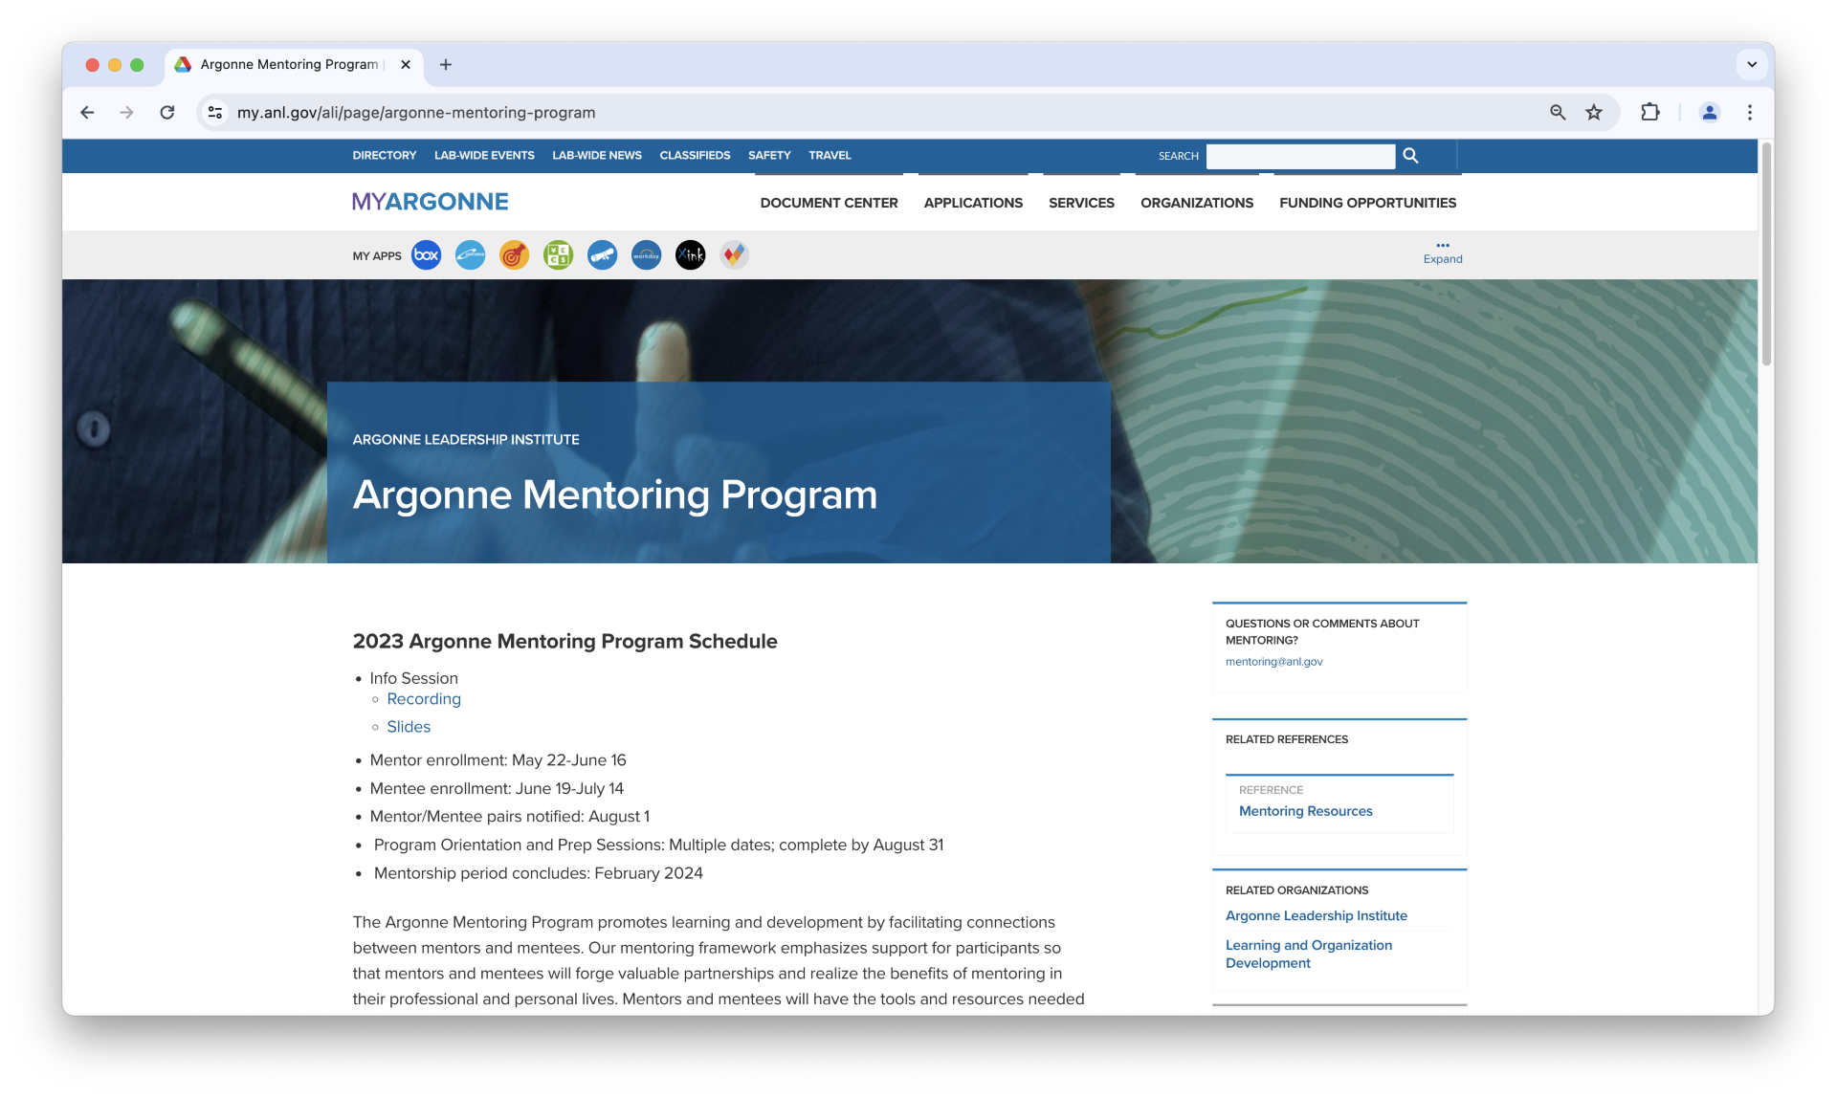
Task: Click 'Mentorship period concludes: February 2024'
Action: coord(539,873)
